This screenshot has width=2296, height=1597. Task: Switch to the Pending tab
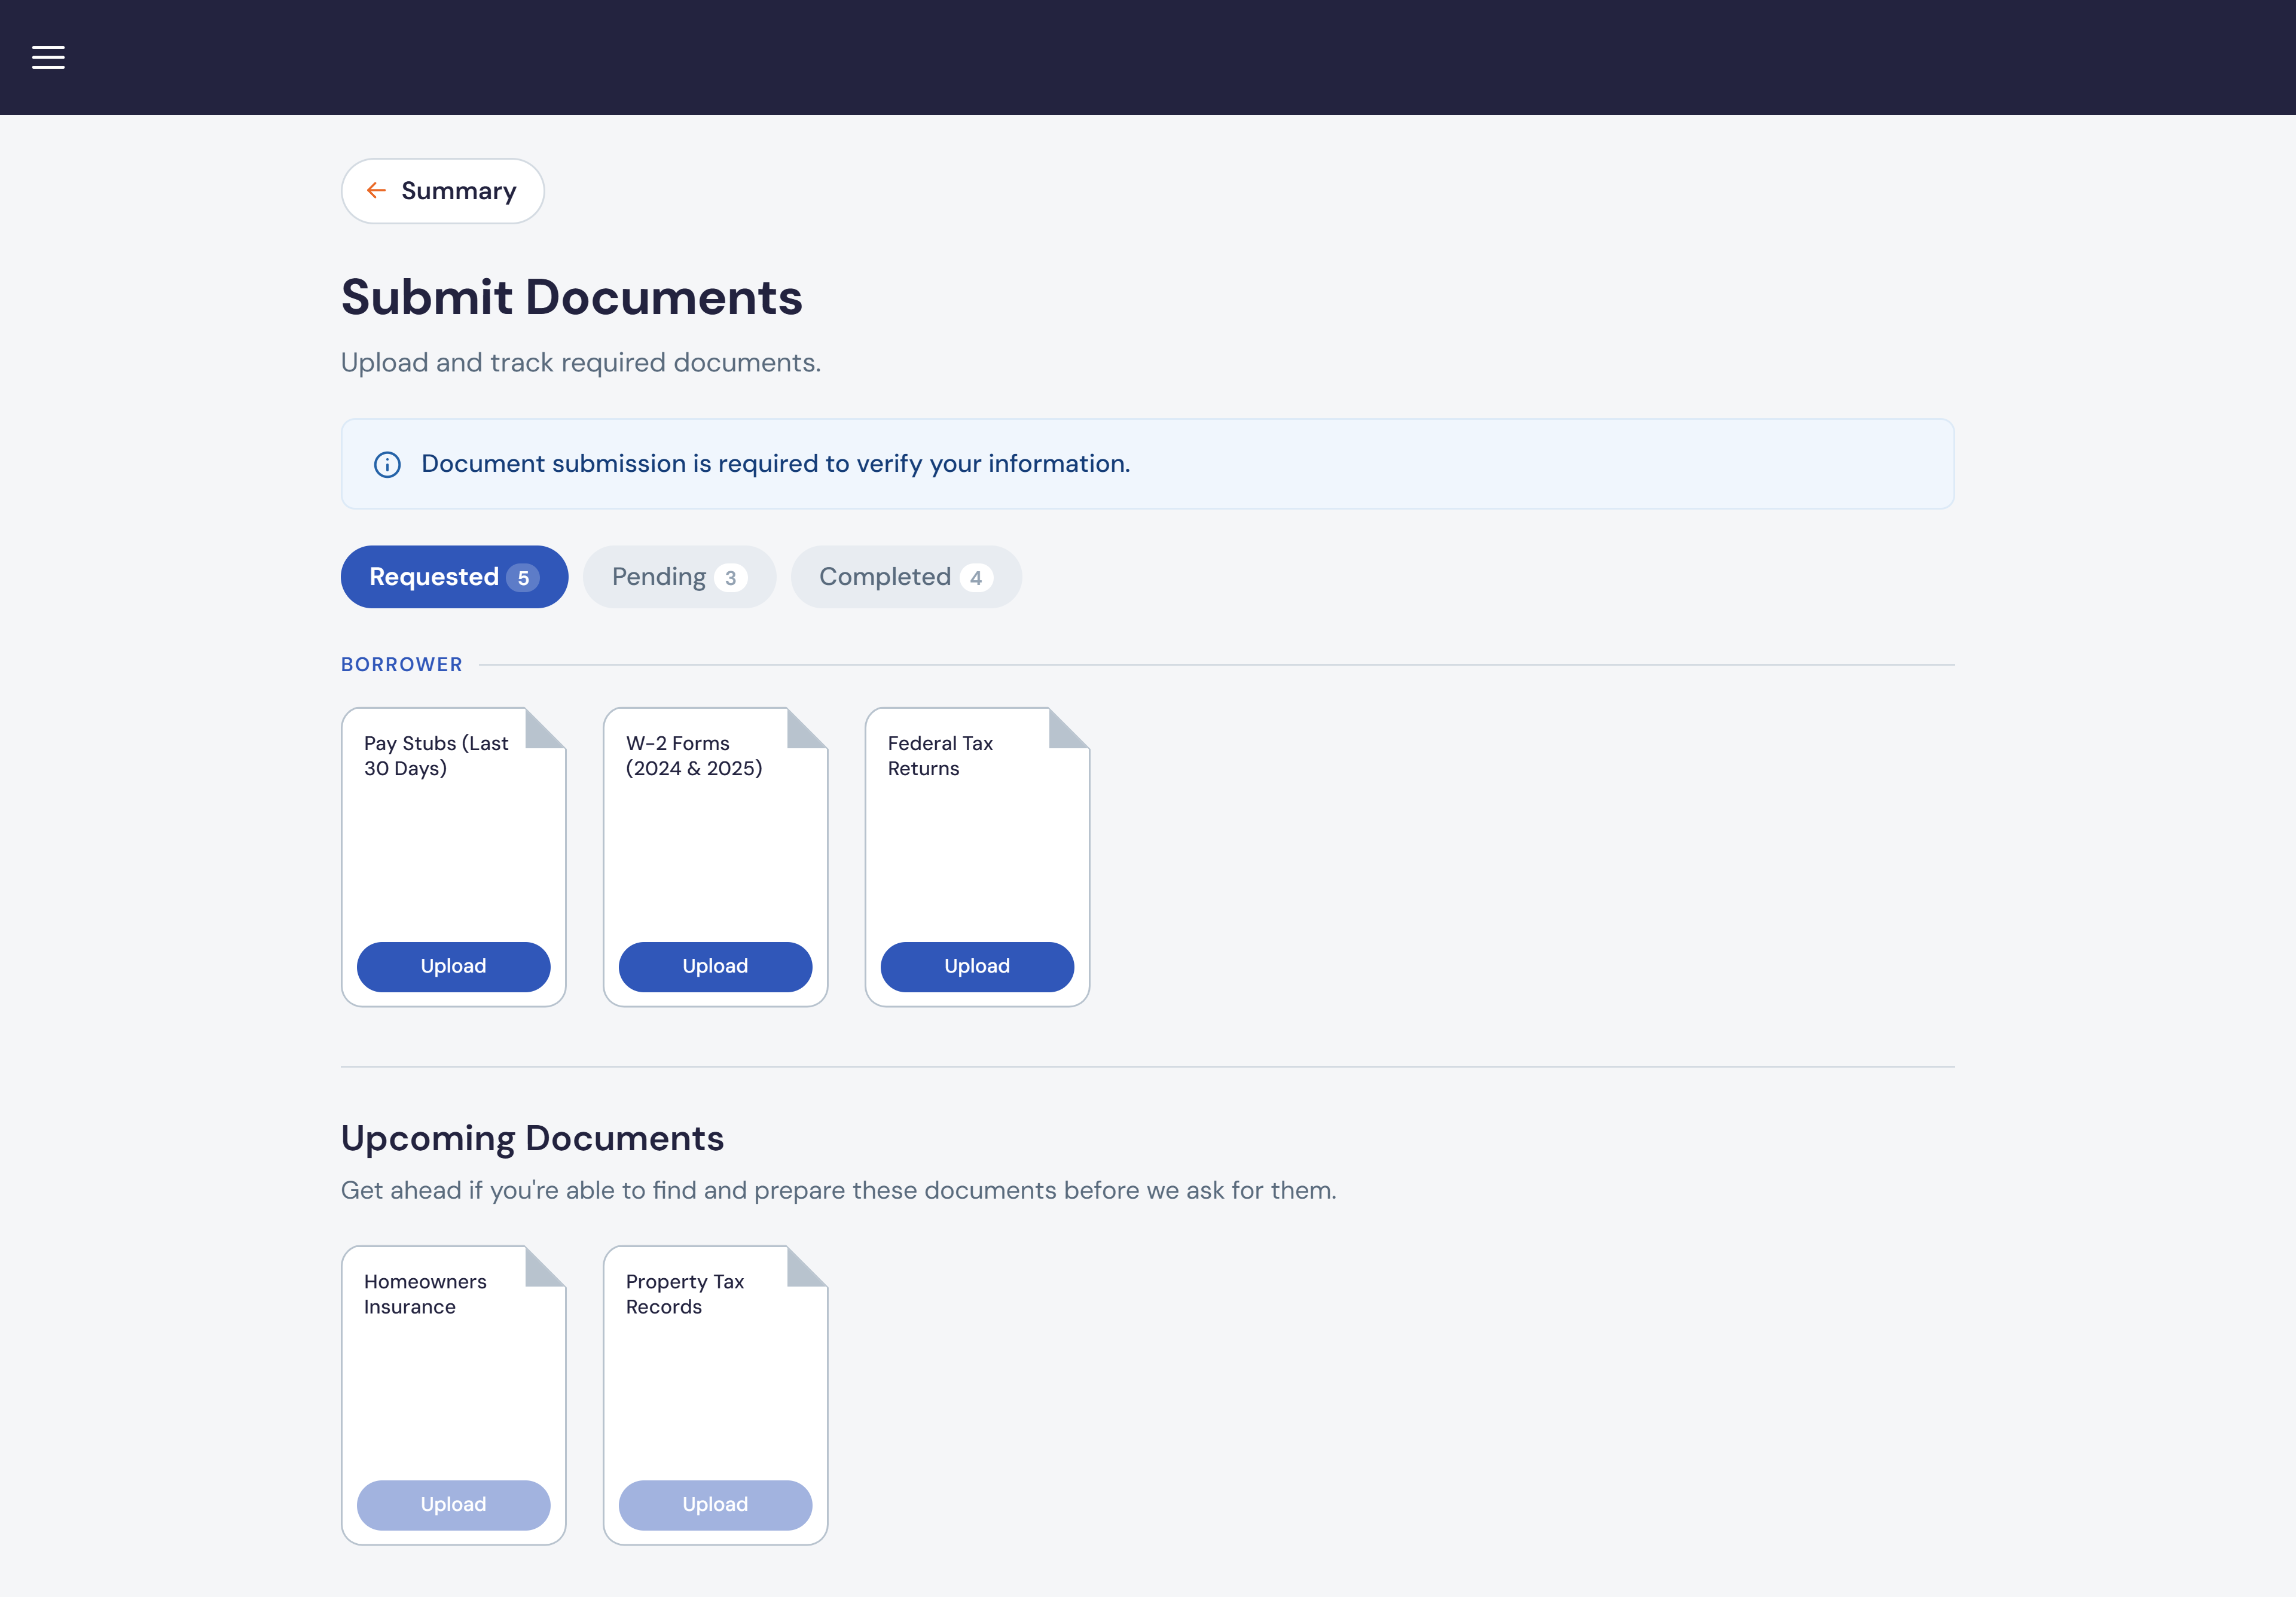(679, 577)
